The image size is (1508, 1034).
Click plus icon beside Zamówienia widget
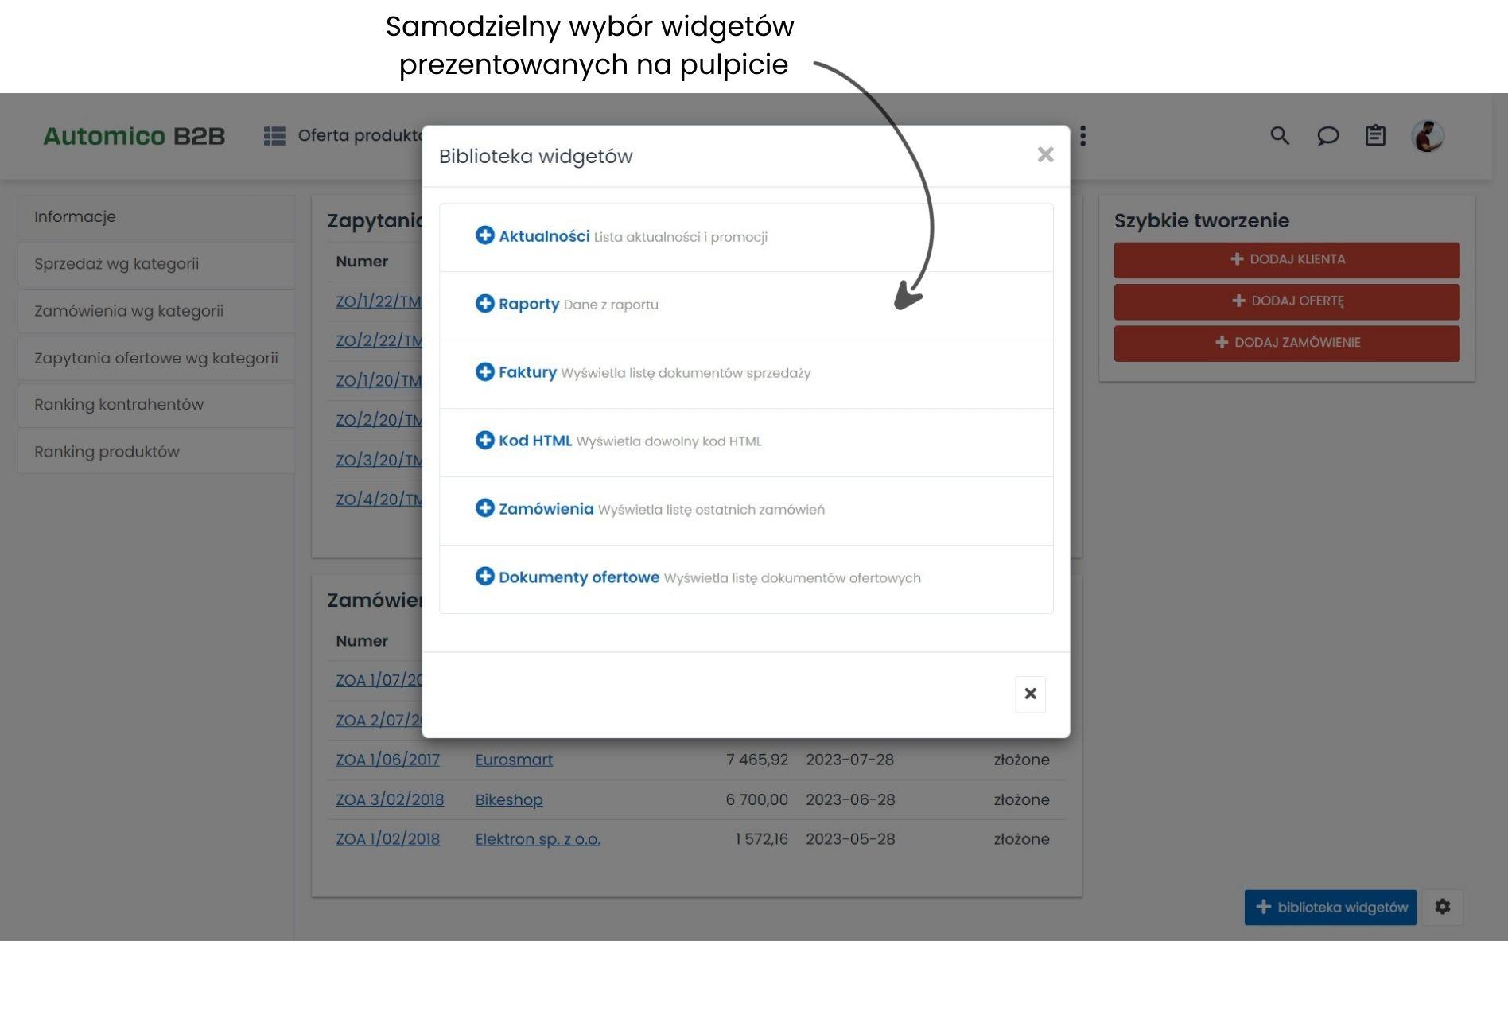[484, 508]
